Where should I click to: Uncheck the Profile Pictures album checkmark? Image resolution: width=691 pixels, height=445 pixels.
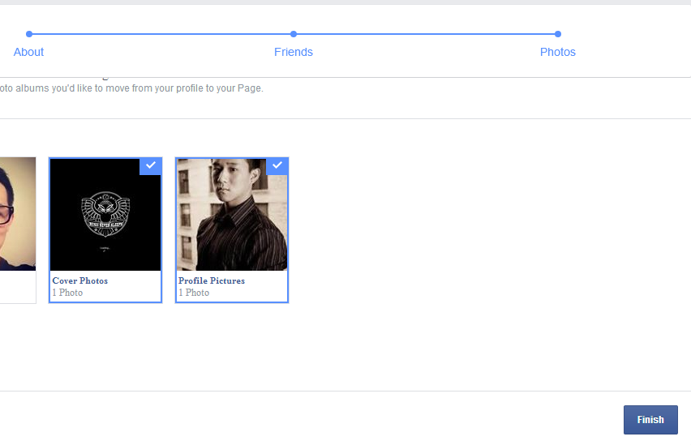[277, 165]
